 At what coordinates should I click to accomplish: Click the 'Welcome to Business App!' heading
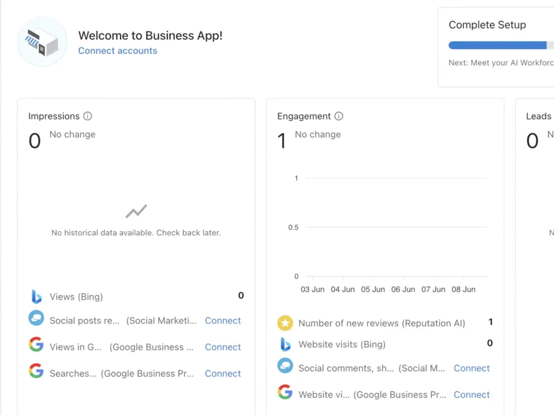coord(150,36)
